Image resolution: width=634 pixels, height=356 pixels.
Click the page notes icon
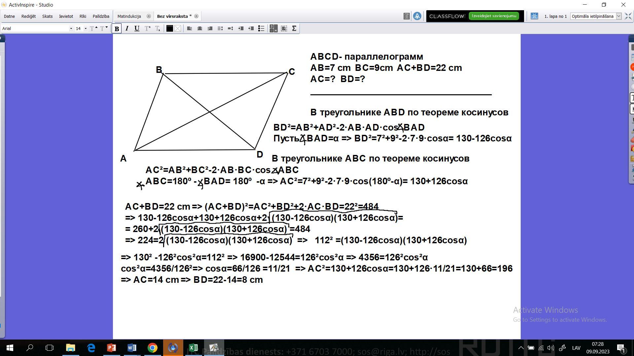pyautogui.click(x=406, y=16)
